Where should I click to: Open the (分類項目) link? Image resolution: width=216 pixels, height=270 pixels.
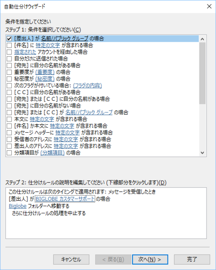tap(53, 153)
